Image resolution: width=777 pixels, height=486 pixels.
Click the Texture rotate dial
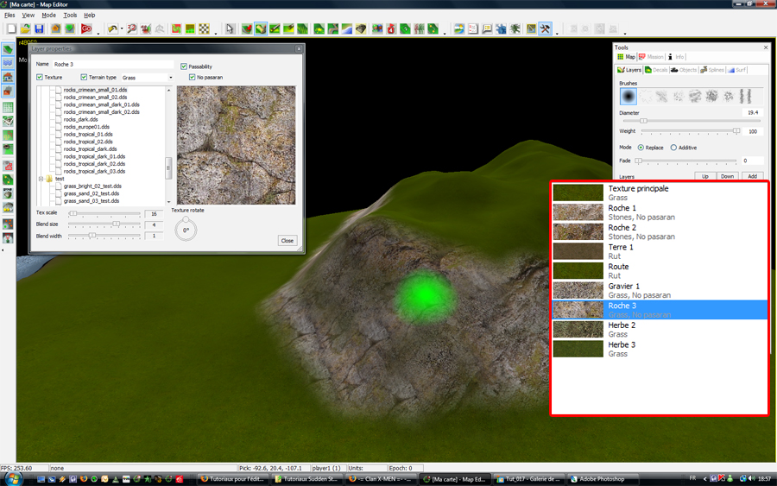[186, 230]
